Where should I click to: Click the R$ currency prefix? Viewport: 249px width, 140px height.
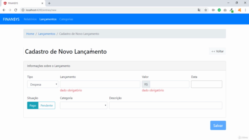pos(146,84)
